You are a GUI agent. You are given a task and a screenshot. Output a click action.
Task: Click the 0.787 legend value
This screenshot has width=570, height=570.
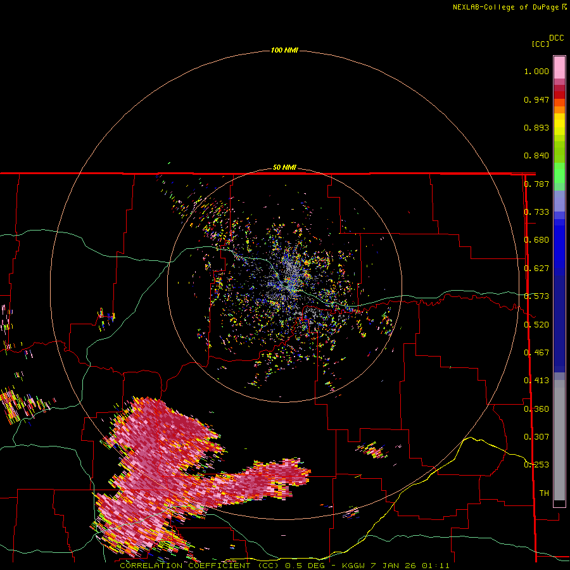536,184
